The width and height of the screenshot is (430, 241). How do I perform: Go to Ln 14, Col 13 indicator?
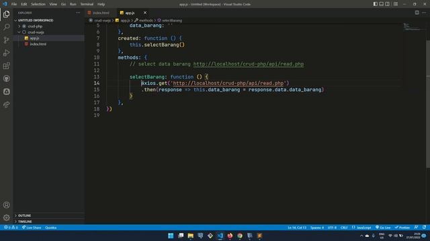(297, 228)
